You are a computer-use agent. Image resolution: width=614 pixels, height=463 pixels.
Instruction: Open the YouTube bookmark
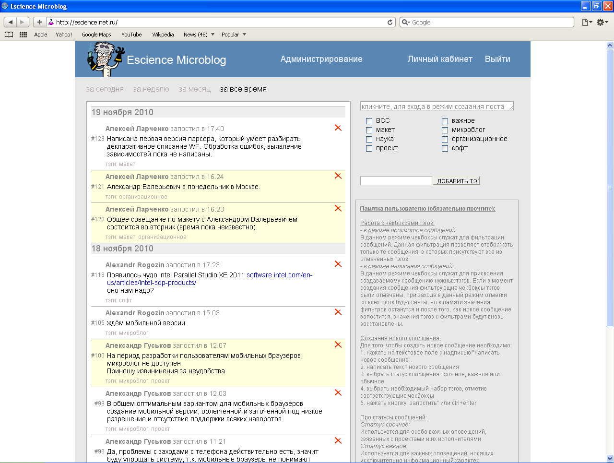131,35
